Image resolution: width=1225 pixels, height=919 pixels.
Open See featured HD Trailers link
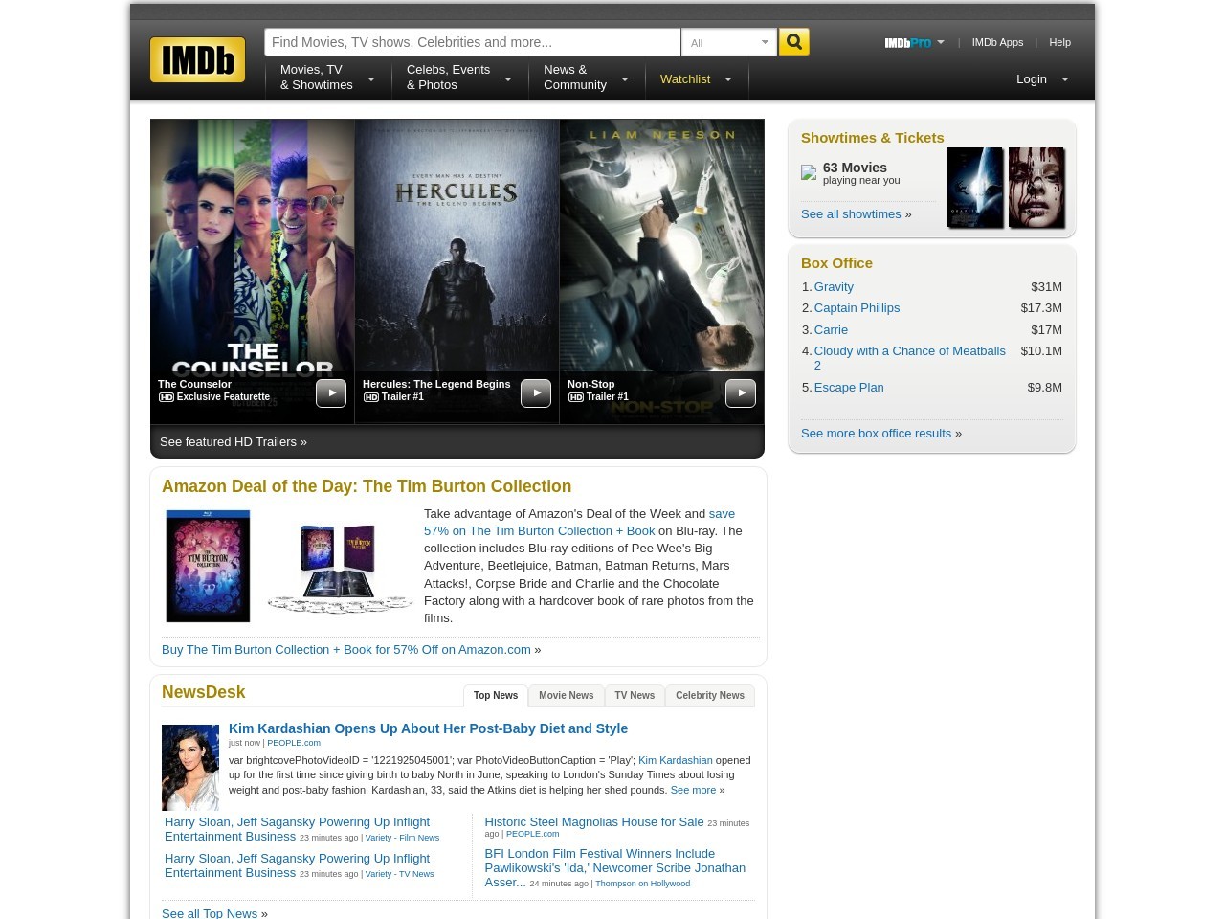tap(234, 442)
